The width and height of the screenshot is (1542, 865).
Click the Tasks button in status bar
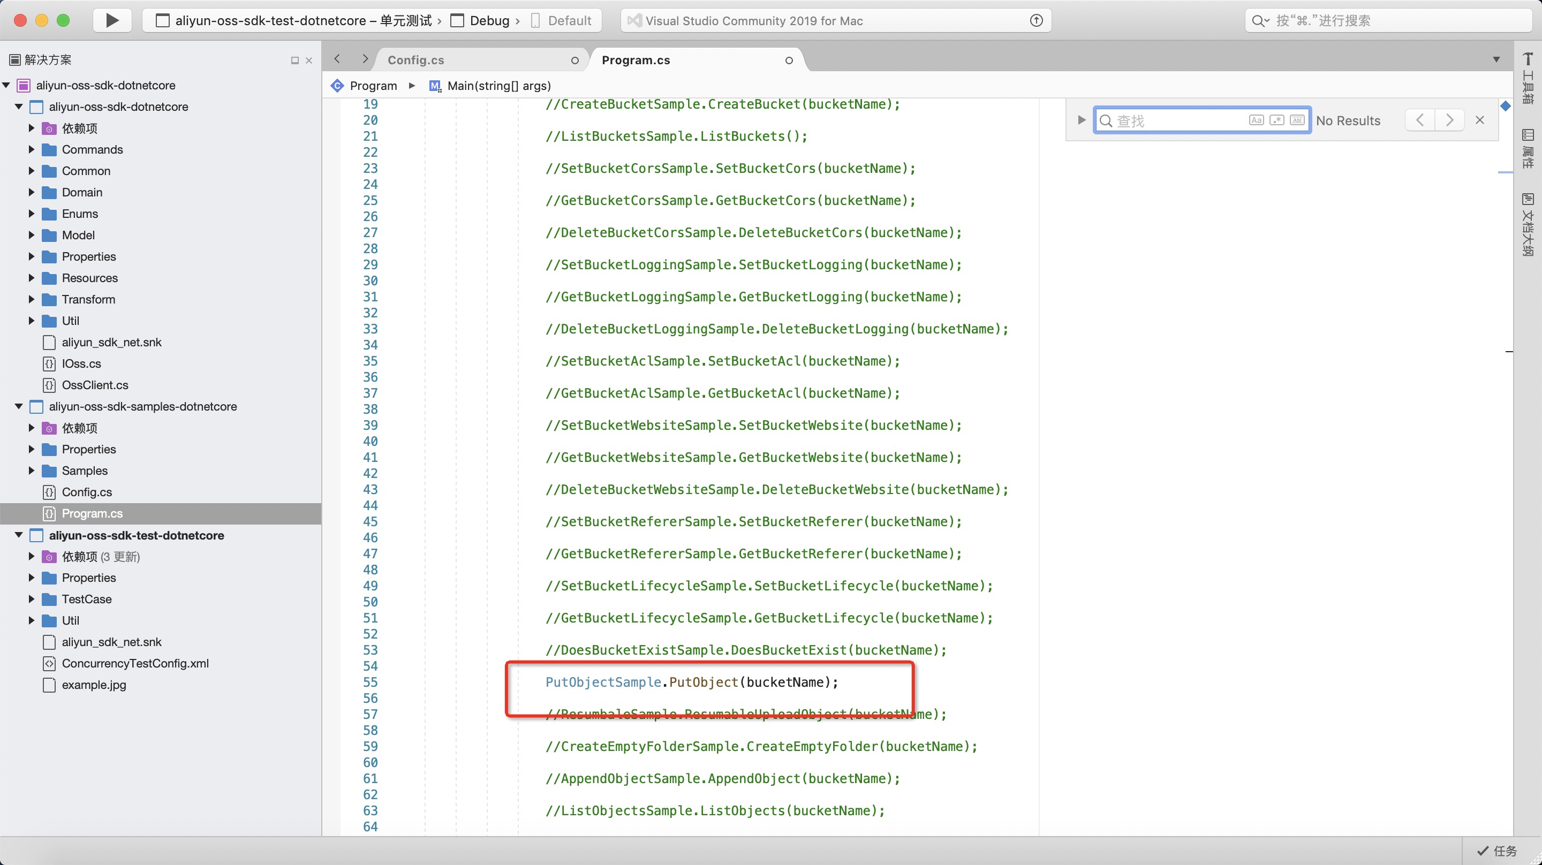(1496, 851)
